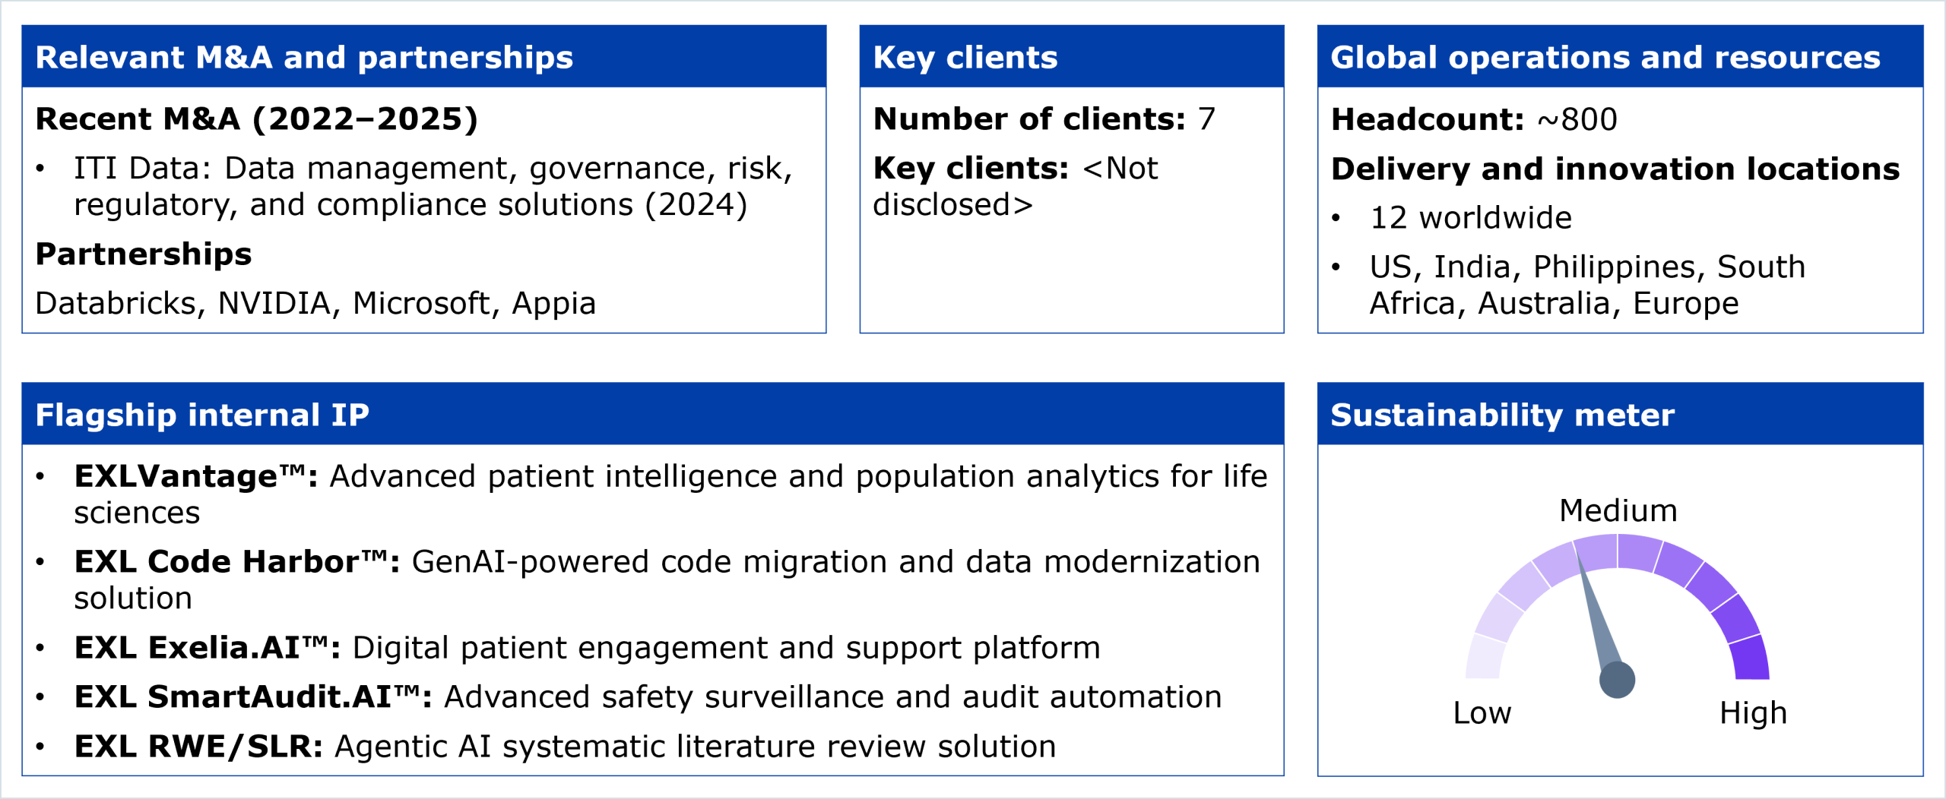Click the lightest gauge segment near Low
This screenshot has height=799, width=1946.
point(1484,657)
